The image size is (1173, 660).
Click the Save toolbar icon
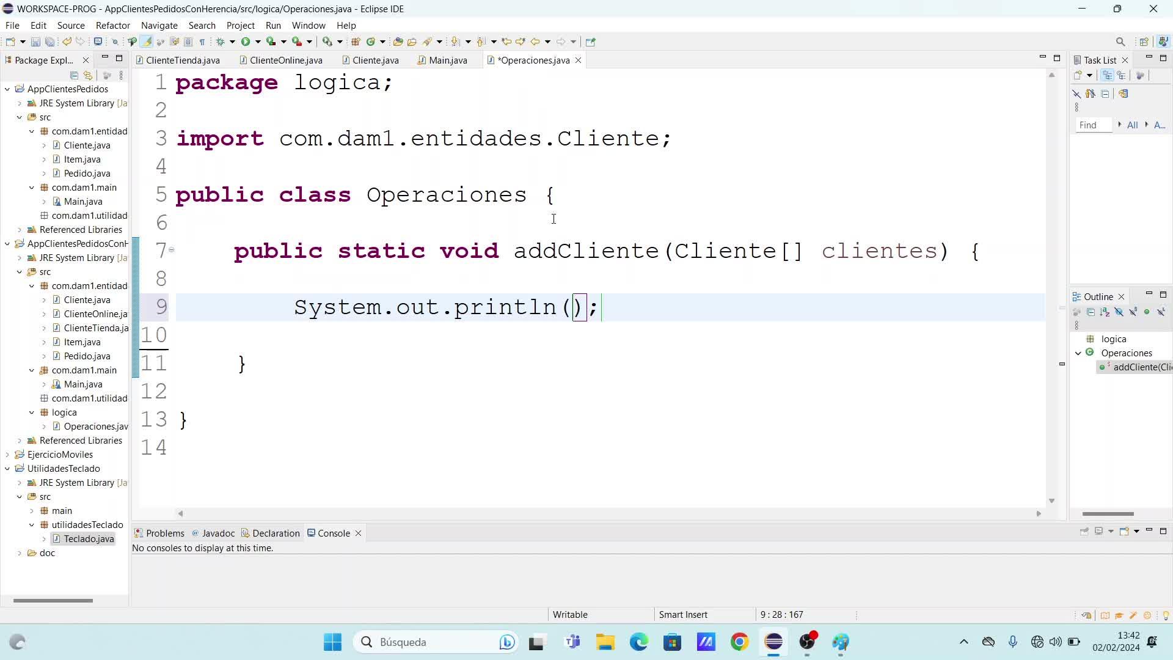point(35,42)
